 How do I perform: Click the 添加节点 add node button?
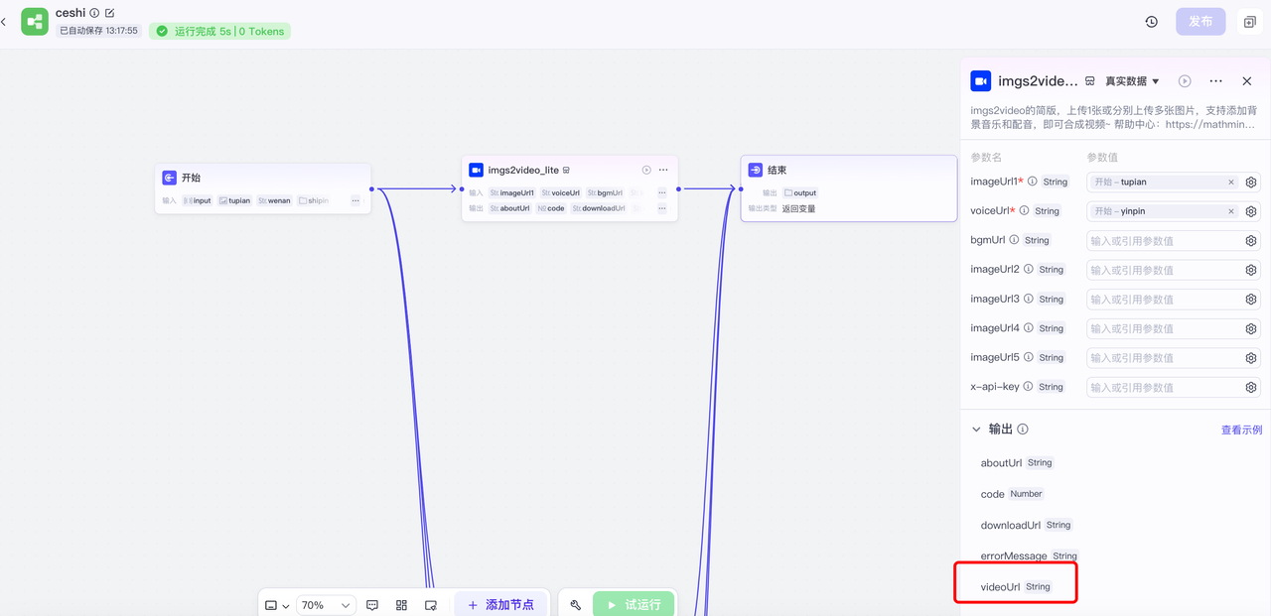point(500,605)
